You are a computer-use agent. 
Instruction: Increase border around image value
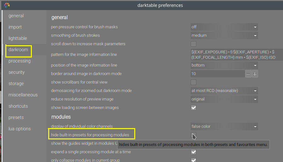click(255, 74)
